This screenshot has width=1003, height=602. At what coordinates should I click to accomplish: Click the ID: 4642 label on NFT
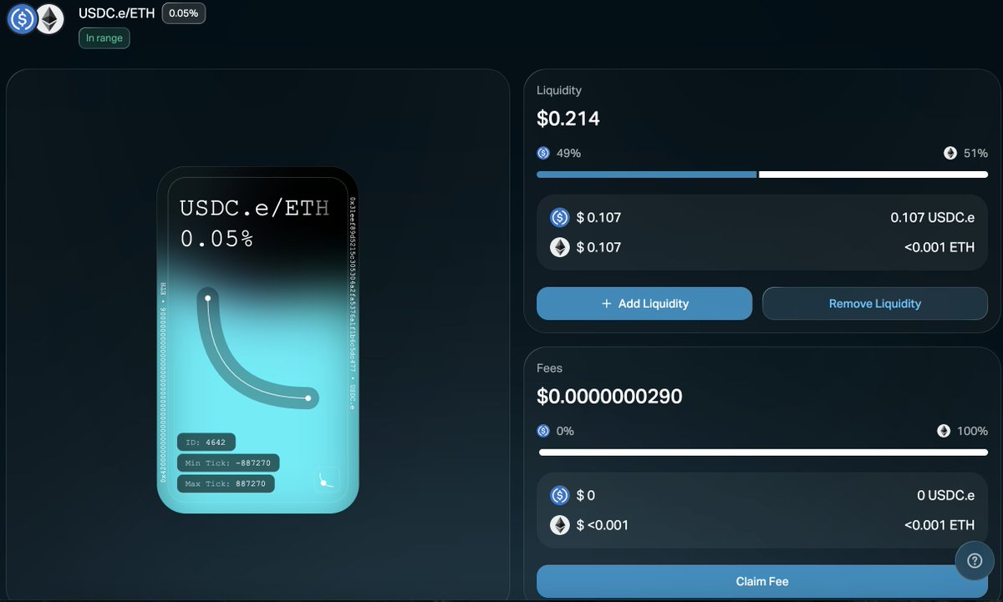206,442
